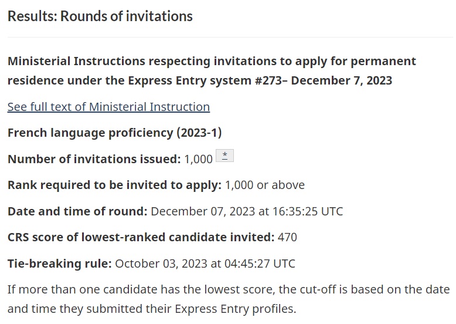Click the Ministerial Instructions #273 bold title
Viewport: 456px width, 324px height.
click(x=212, y=71)
